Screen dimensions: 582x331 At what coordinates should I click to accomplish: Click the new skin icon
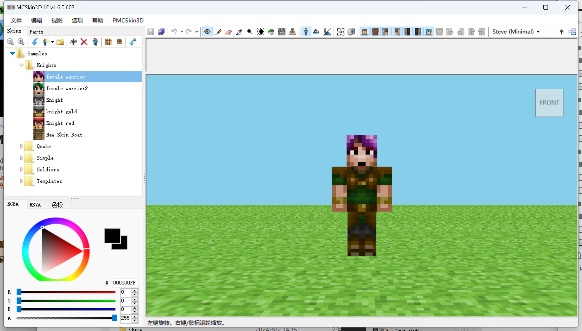(x=46, y=42)
